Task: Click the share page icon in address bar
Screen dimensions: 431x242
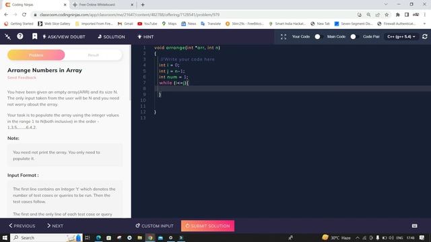Action: (x=378, y=15)
